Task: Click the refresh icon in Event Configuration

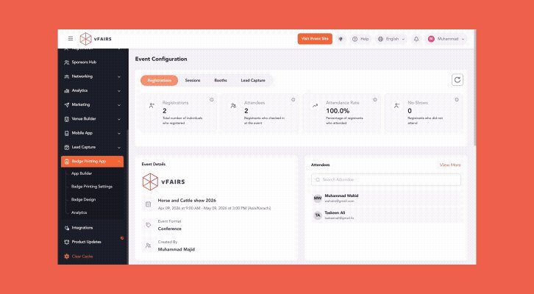Action: point(457,80)
